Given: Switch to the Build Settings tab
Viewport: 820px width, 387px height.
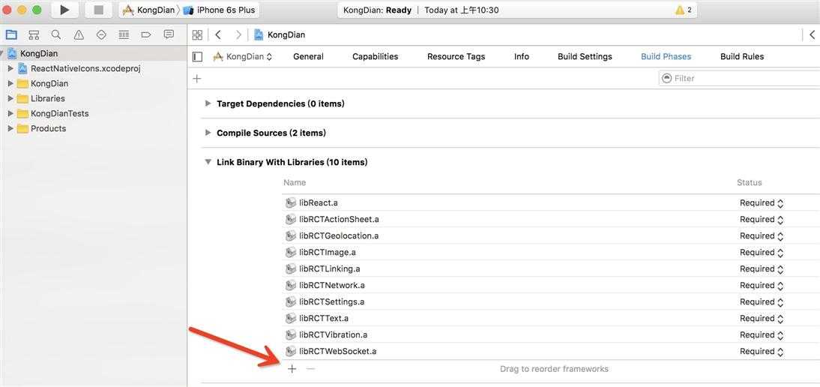Looking at the screenshot, I should pyautogui.click(x=585, y=56).
